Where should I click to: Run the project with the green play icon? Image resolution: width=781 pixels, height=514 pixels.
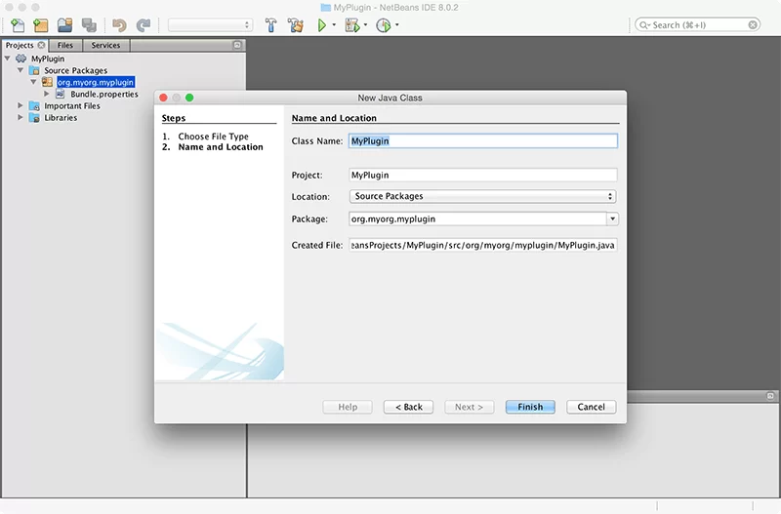(x=322, y=25)
